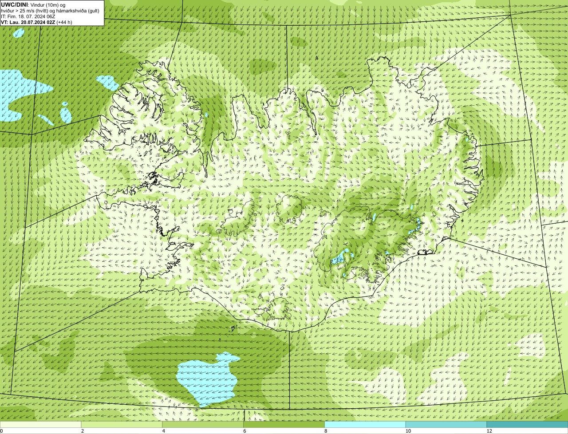Pick the 4–6 m/s legend color band
Screen dimensions: 568x434
click(203, 424)
